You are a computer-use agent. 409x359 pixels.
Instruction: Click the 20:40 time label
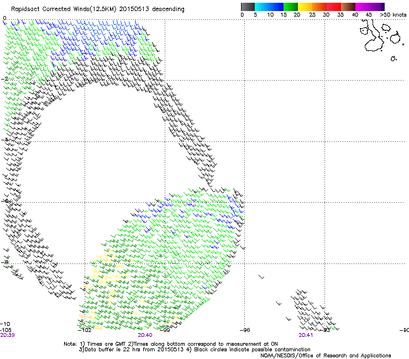[145, 335]
